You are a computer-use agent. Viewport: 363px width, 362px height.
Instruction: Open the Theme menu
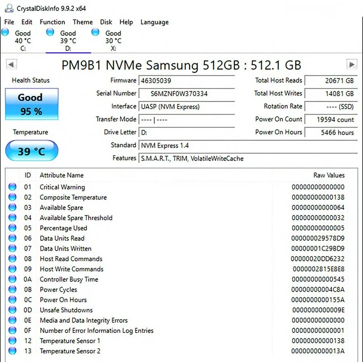[x=83, y=22]
